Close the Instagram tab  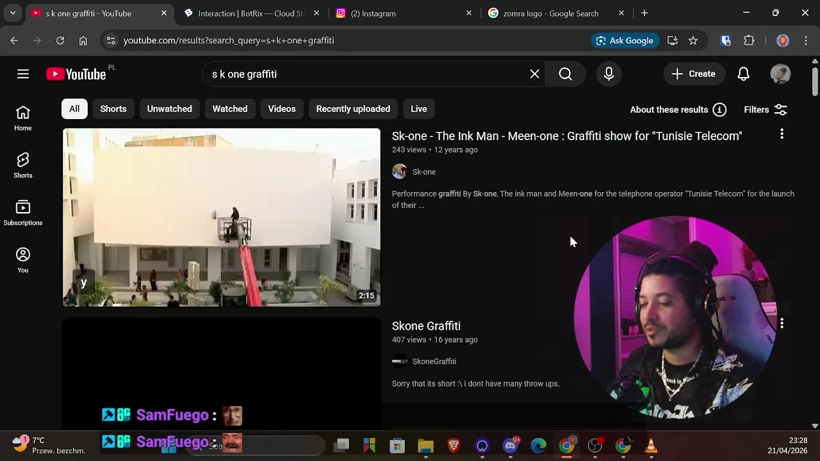coord(468,13)
